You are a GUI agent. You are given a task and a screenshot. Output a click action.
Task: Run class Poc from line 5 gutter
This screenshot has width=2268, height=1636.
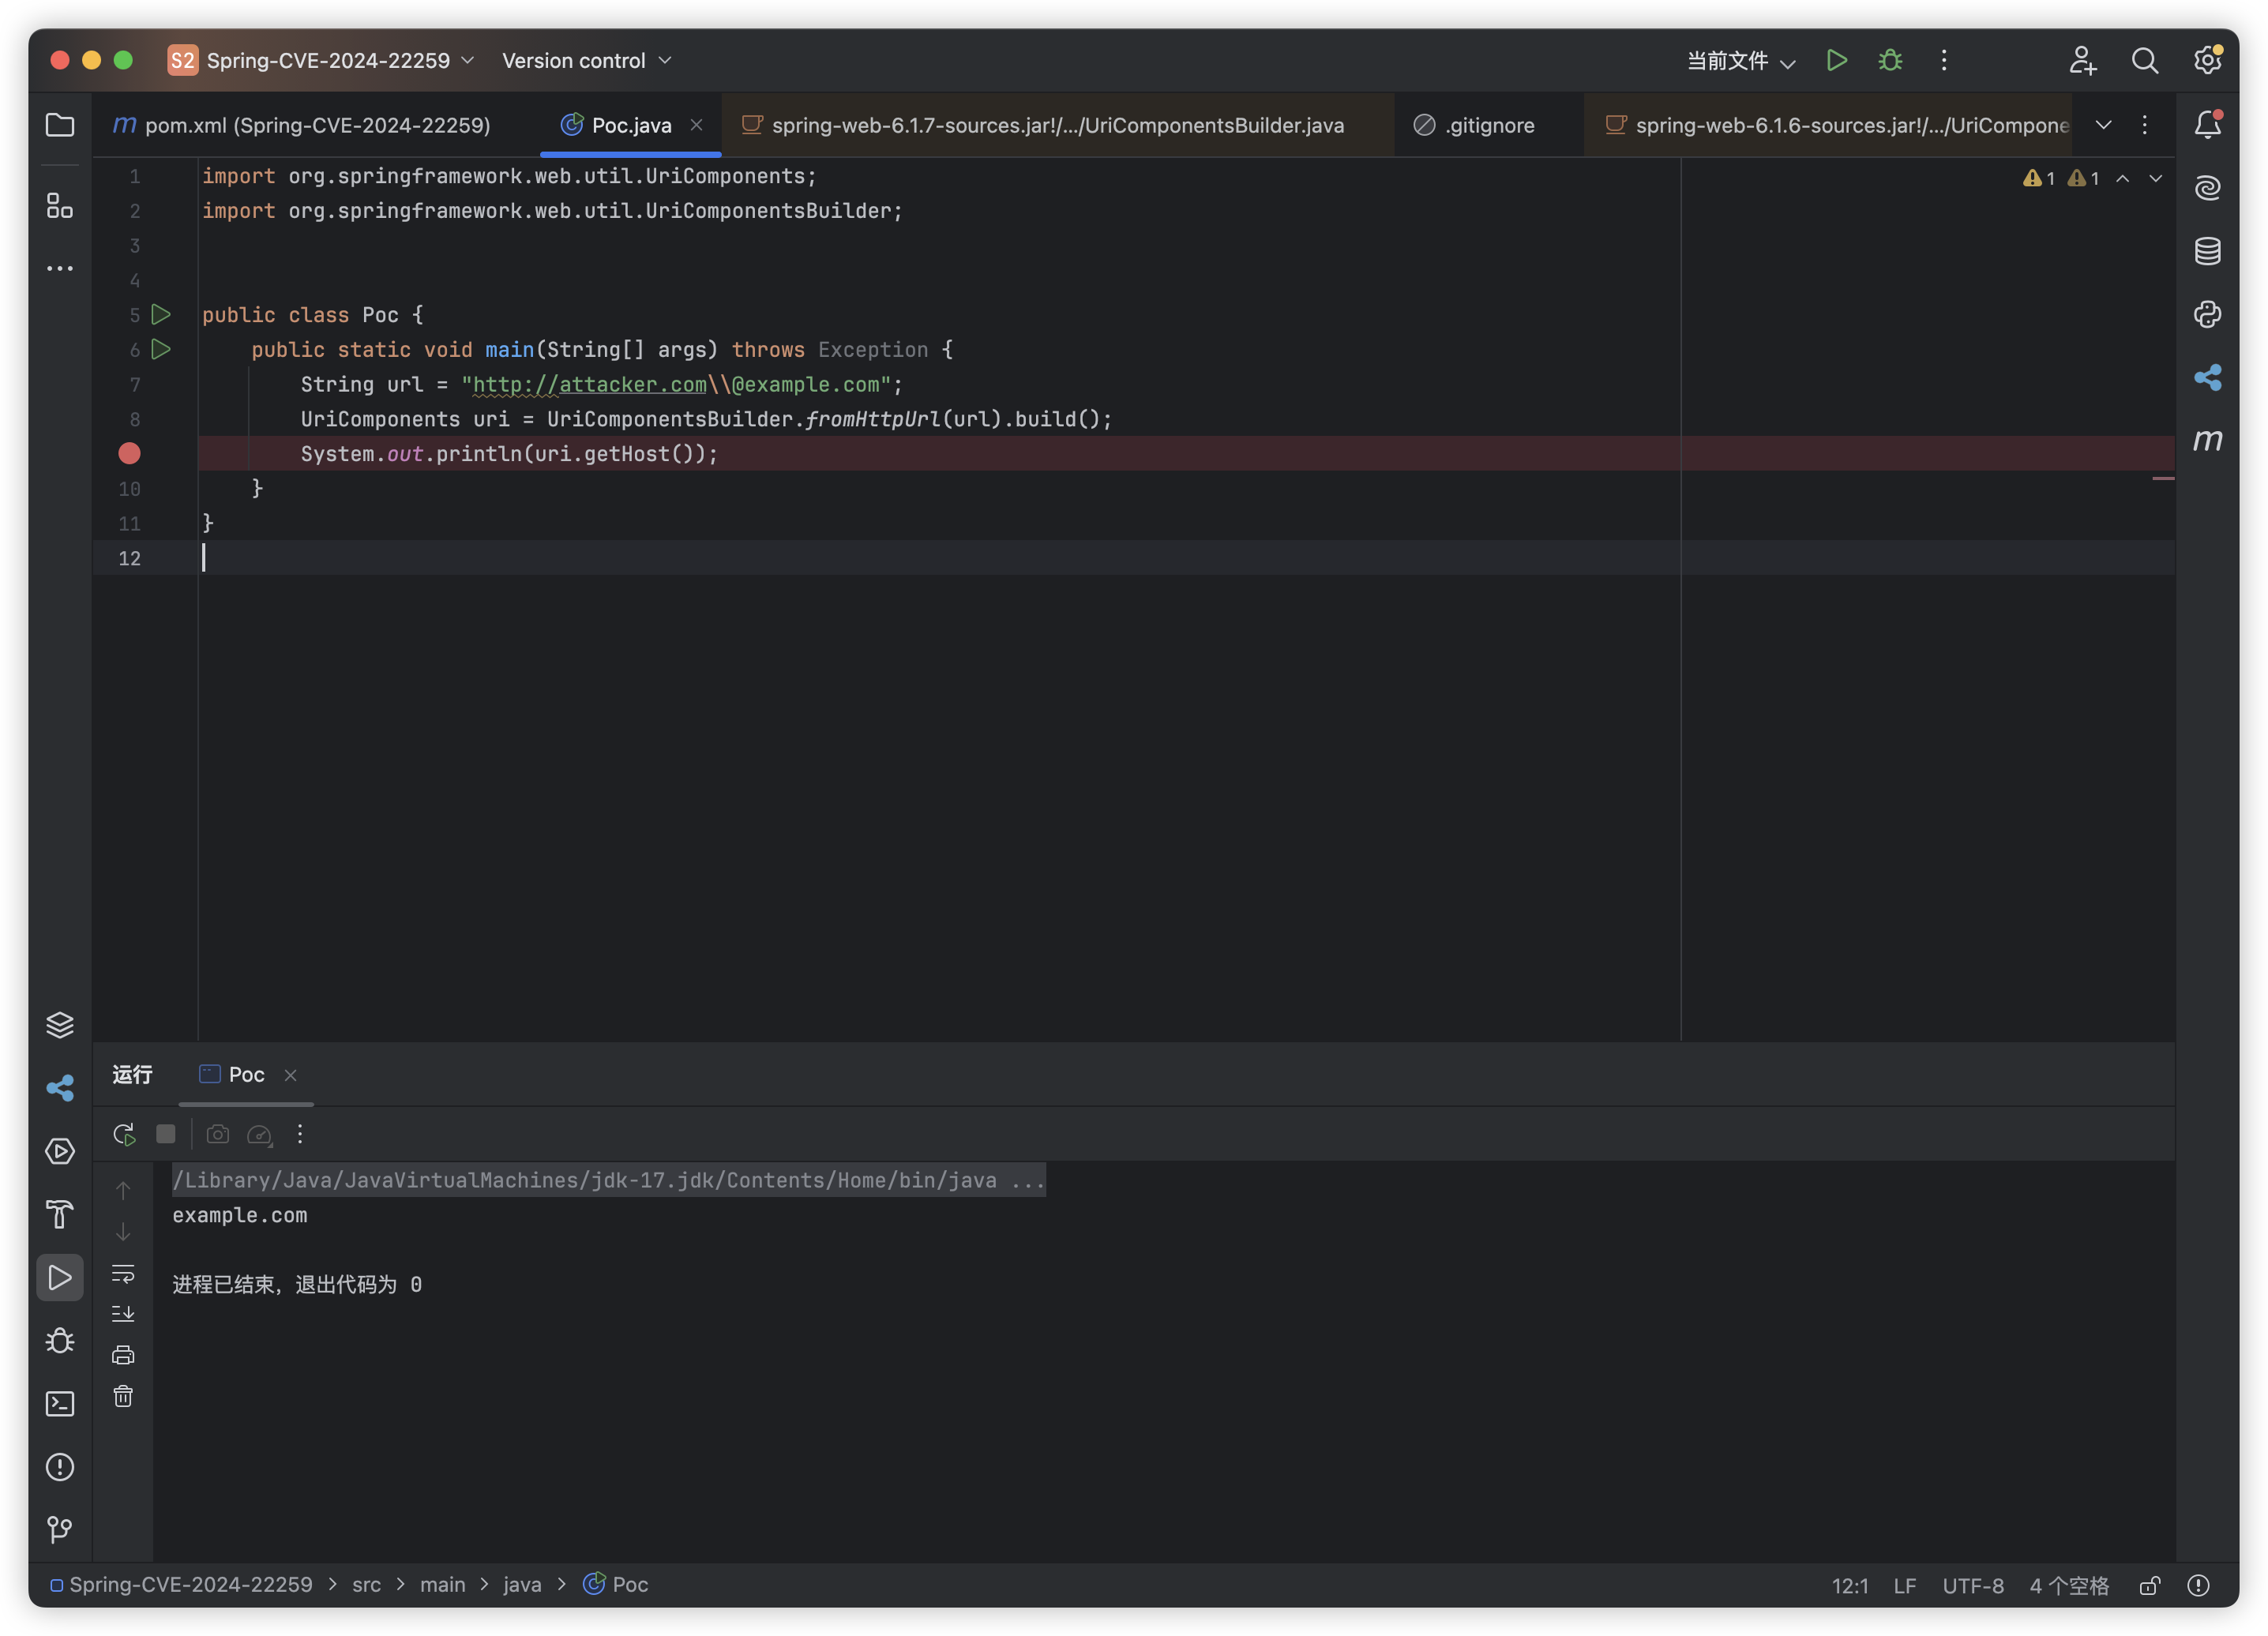161,314
